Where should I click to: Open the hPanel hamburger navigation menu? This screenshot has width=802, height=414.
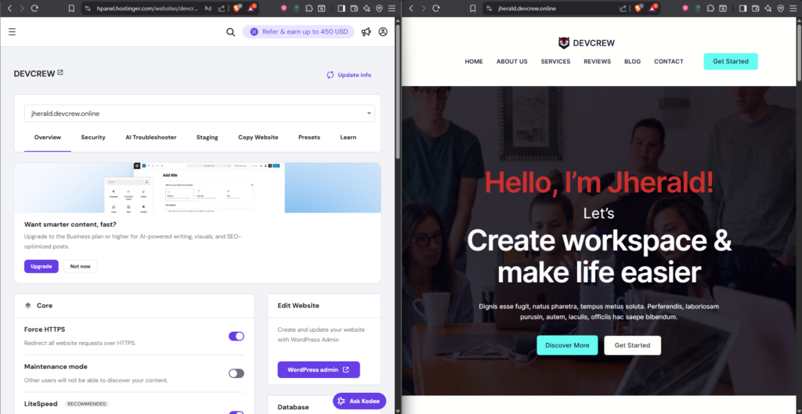(12, 32)
